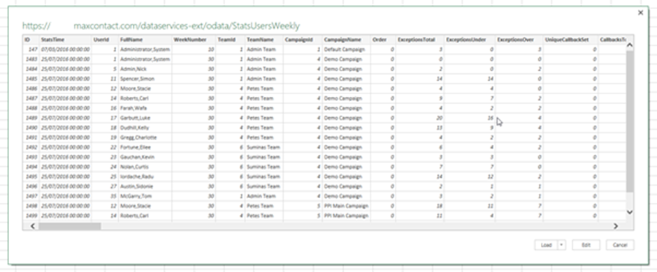657x272 pixels.
Task: Click the horizontal scrollbar right arrow
Action: click(616, 226)
